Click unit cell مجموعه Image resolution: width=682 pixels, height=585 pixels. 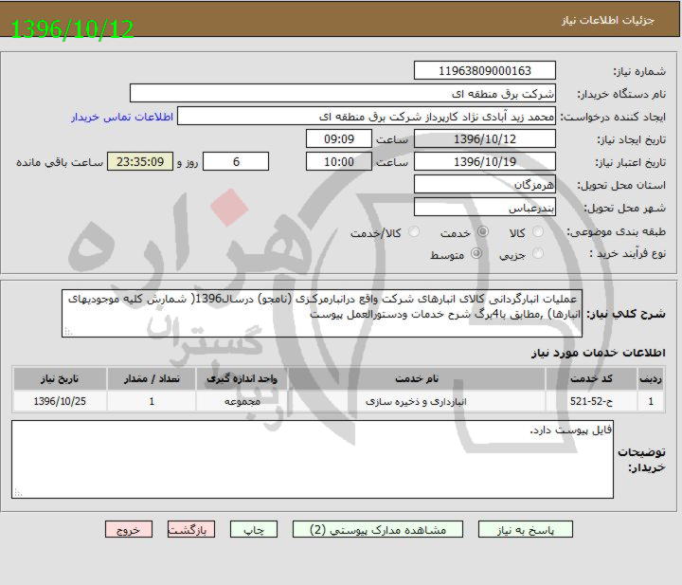(242, 401)
